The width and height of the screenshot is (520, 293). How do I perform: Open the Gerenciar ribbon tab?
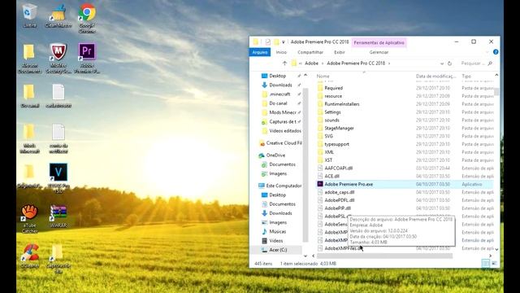pyautogui.click(x=379, y=52)
